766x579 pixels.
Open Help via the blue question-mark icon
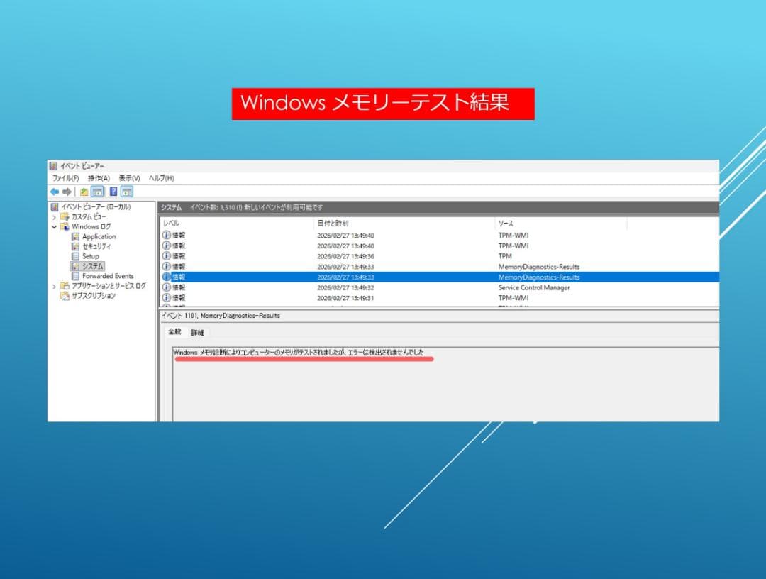click(x=113, y=192)
